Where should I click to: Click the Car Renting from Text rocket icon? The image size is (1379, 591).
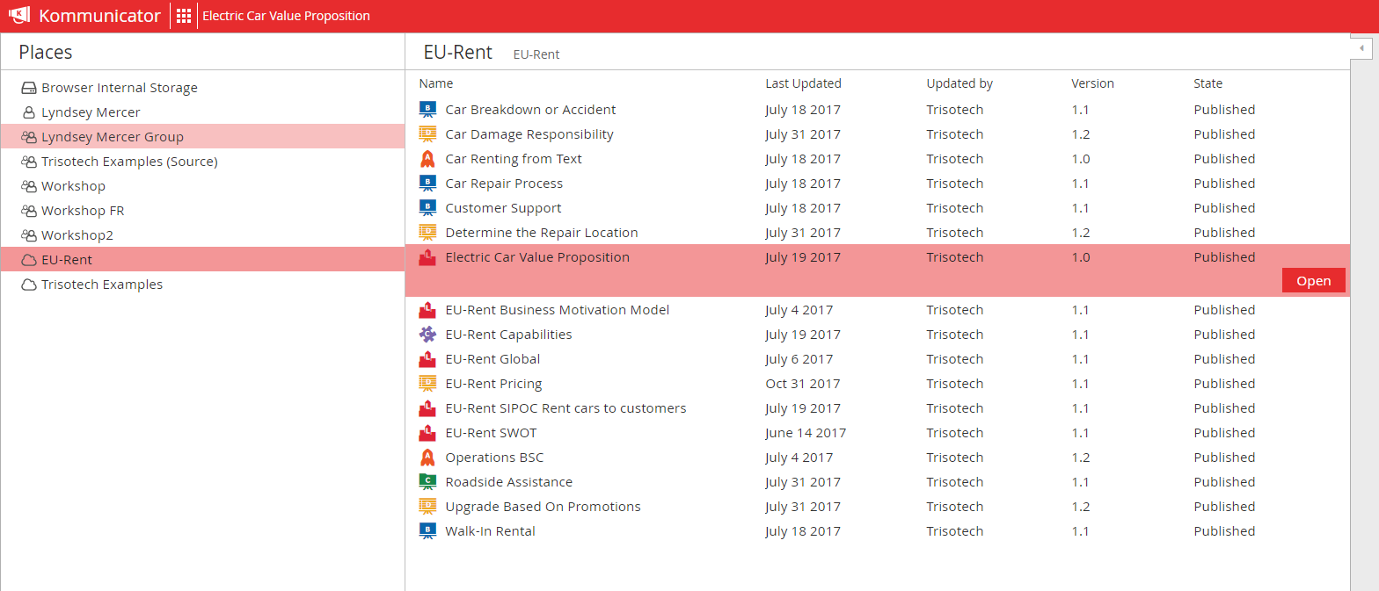click(427, 159)
